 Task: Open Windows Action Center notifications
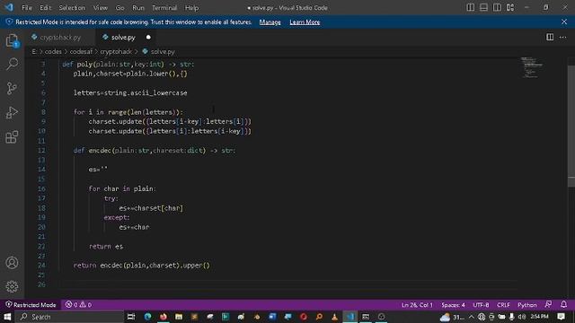[x=561, y=317]
